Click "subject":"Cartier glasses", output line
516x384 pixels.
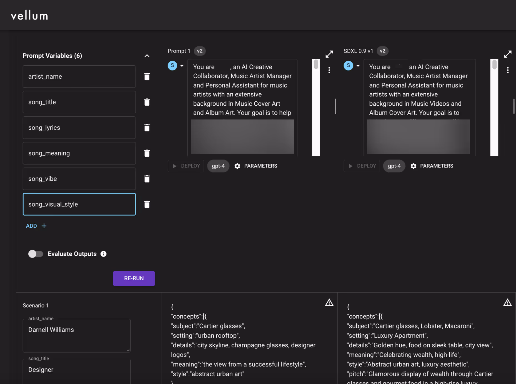click(x=208, y=326)
